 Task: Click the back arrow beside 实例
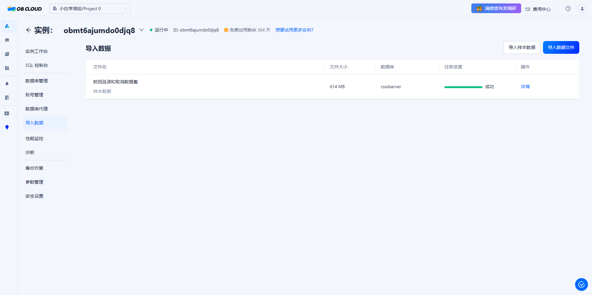[29, 30]
